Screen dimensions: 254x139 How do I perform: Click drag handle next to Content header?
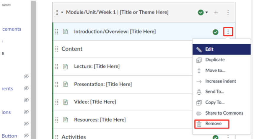click(x=57, y=49)
